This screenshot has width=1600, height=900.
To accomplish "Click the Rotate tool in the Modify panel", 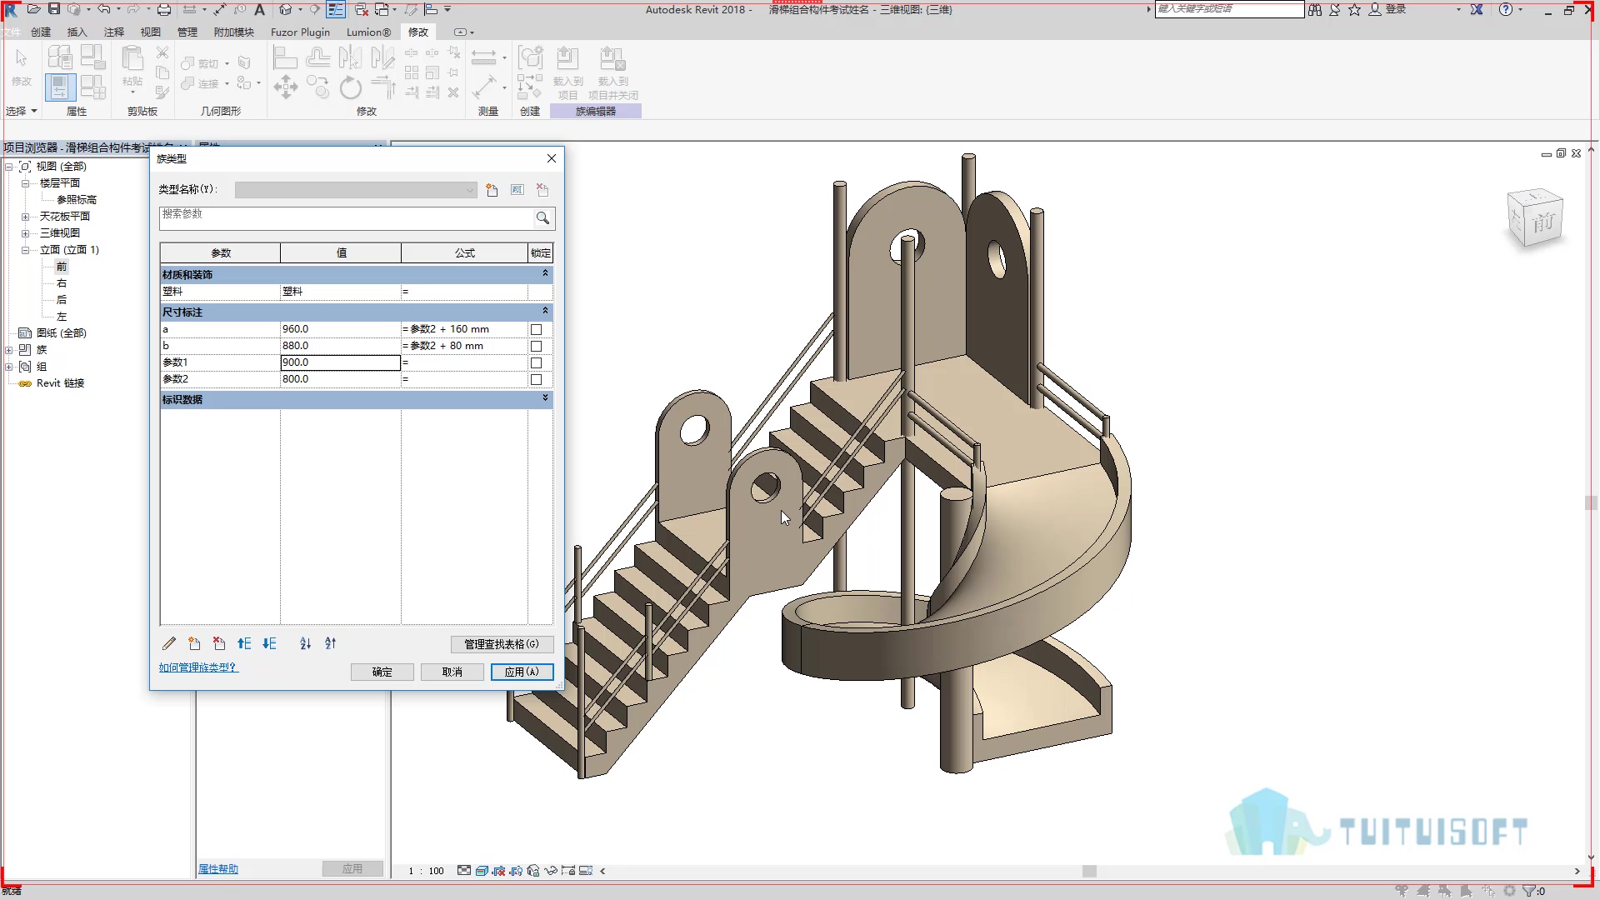I will pos(351,87).
